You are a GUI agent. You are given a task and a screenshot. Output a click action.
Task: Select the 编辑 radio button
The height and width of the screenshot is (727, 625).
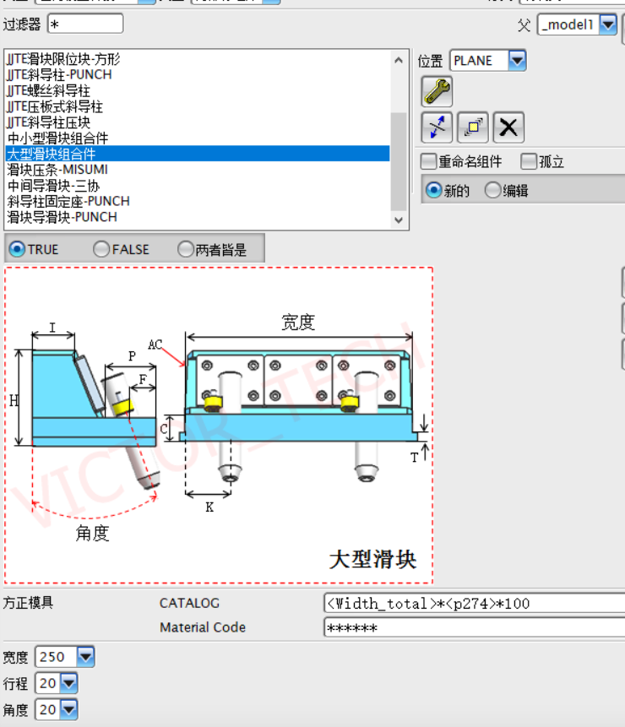coord(492,190)
